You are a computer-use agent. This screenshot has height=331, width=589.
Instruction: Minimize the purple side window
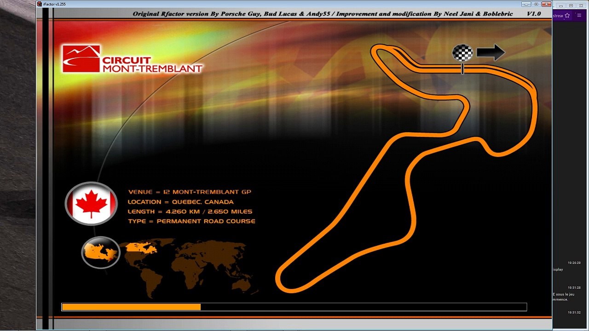tap(561, 6)
